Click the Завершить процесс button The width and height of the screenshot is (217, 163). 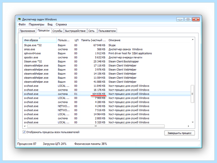(179, 133)
